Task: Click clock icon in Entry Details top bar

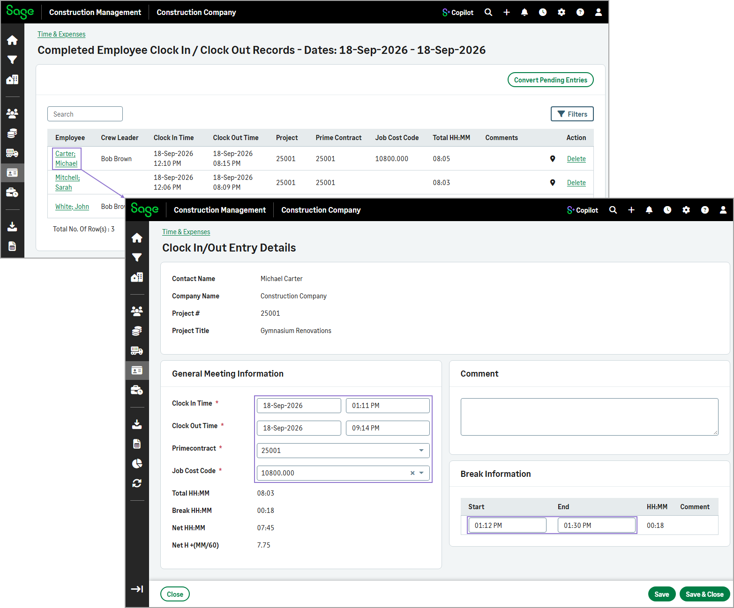Action: point(667,210)
